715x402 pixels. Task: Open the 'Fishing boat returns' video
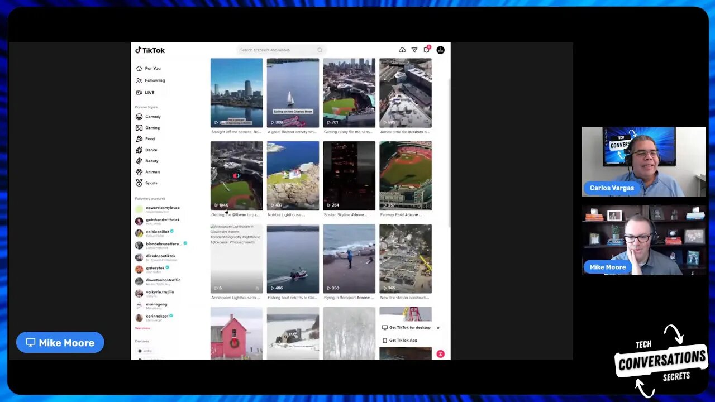[293, 259]
